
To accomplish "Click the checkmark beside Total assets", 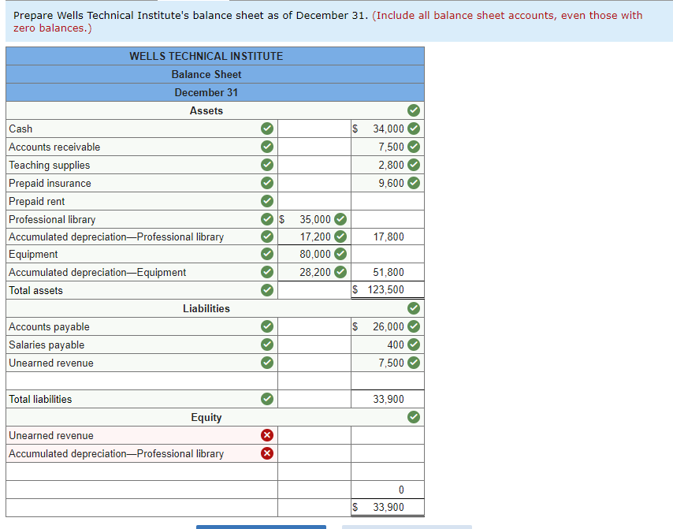I will point(266,290).
